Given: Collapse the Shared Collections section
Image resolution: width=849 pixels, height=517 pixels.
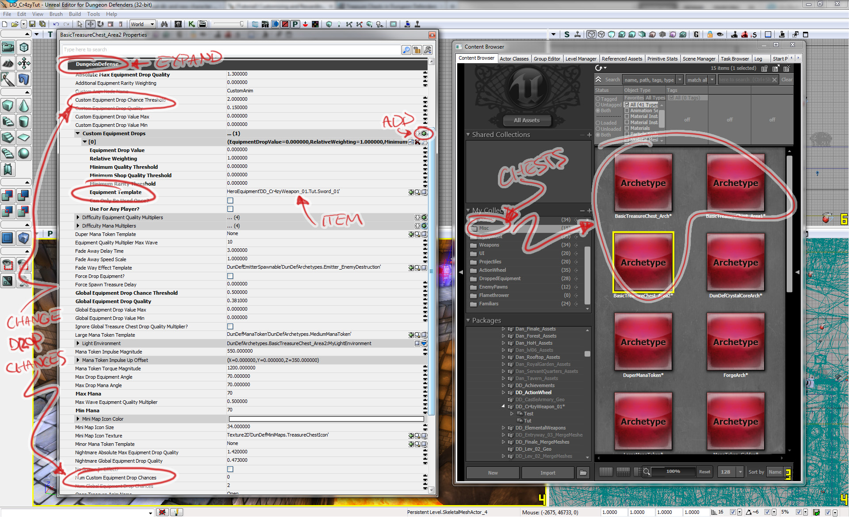Looking at the screenshot, I should pos(468,135).
